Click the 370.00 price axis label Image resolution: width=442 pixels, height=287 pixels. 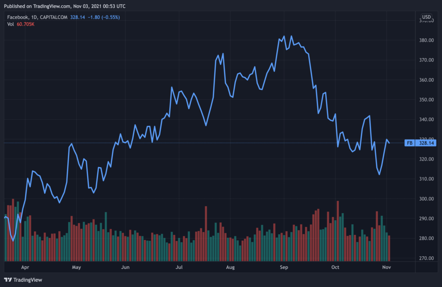(x=426, y=60)
